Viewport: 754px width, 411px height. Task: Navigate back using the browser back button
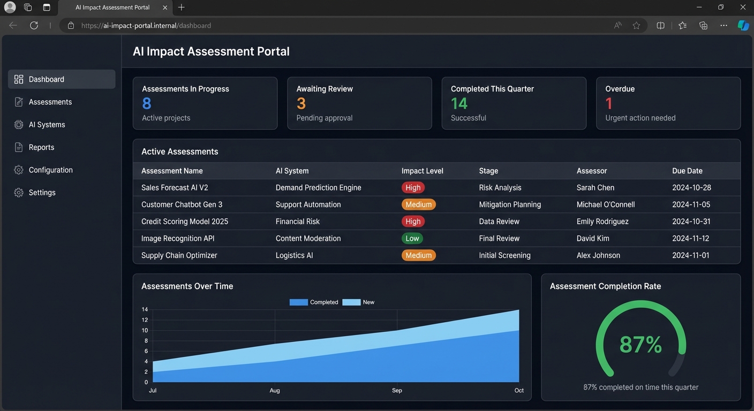point(12,25)
